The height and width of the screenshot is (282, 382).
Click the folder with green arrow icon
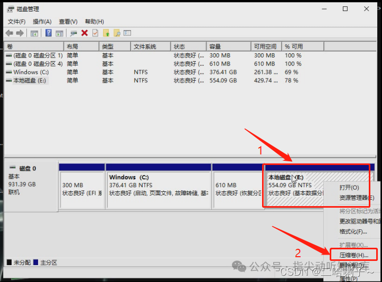pos(106,33)
